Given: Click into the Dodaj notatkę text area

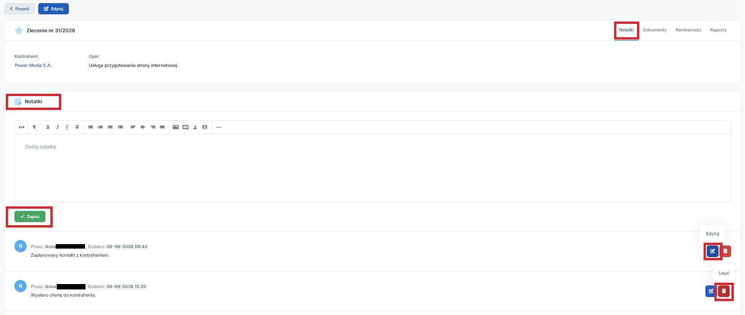Looking at the screenshot, I should 372,168.
